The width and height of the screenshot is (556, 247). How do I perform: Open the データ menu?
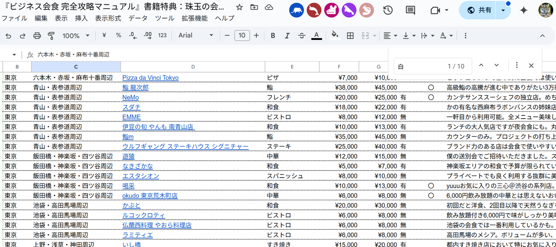pyautogui.click(x=138, y=18)
